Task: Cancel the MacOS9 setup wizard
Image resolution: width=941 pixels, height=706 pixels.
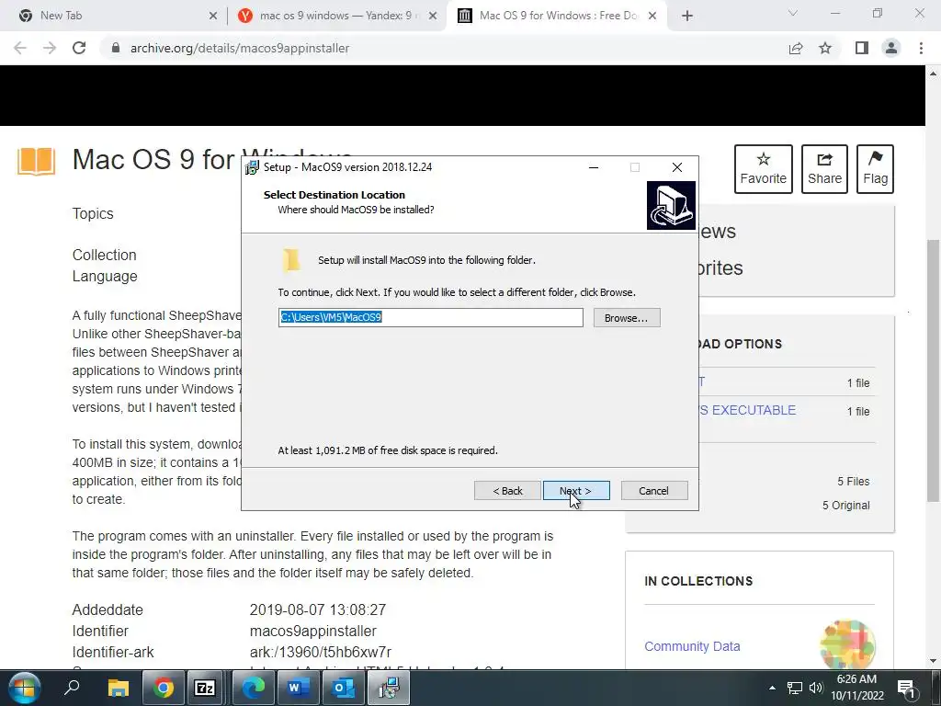Action: tap(653, 491)
